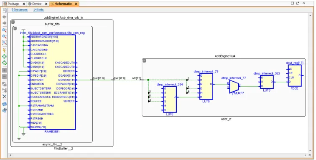Image resolution: width=316 pixels, height=160 pixels.
Task: Click the Zoom Out magnifier tool
Action: coord(4,37)
